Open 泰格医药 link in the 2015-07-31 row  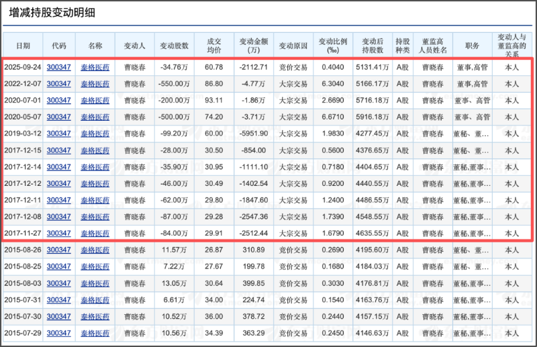95,300
